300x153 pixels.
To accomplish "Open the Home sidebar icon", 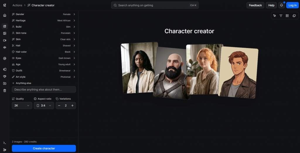I will [x=5, y=15].
